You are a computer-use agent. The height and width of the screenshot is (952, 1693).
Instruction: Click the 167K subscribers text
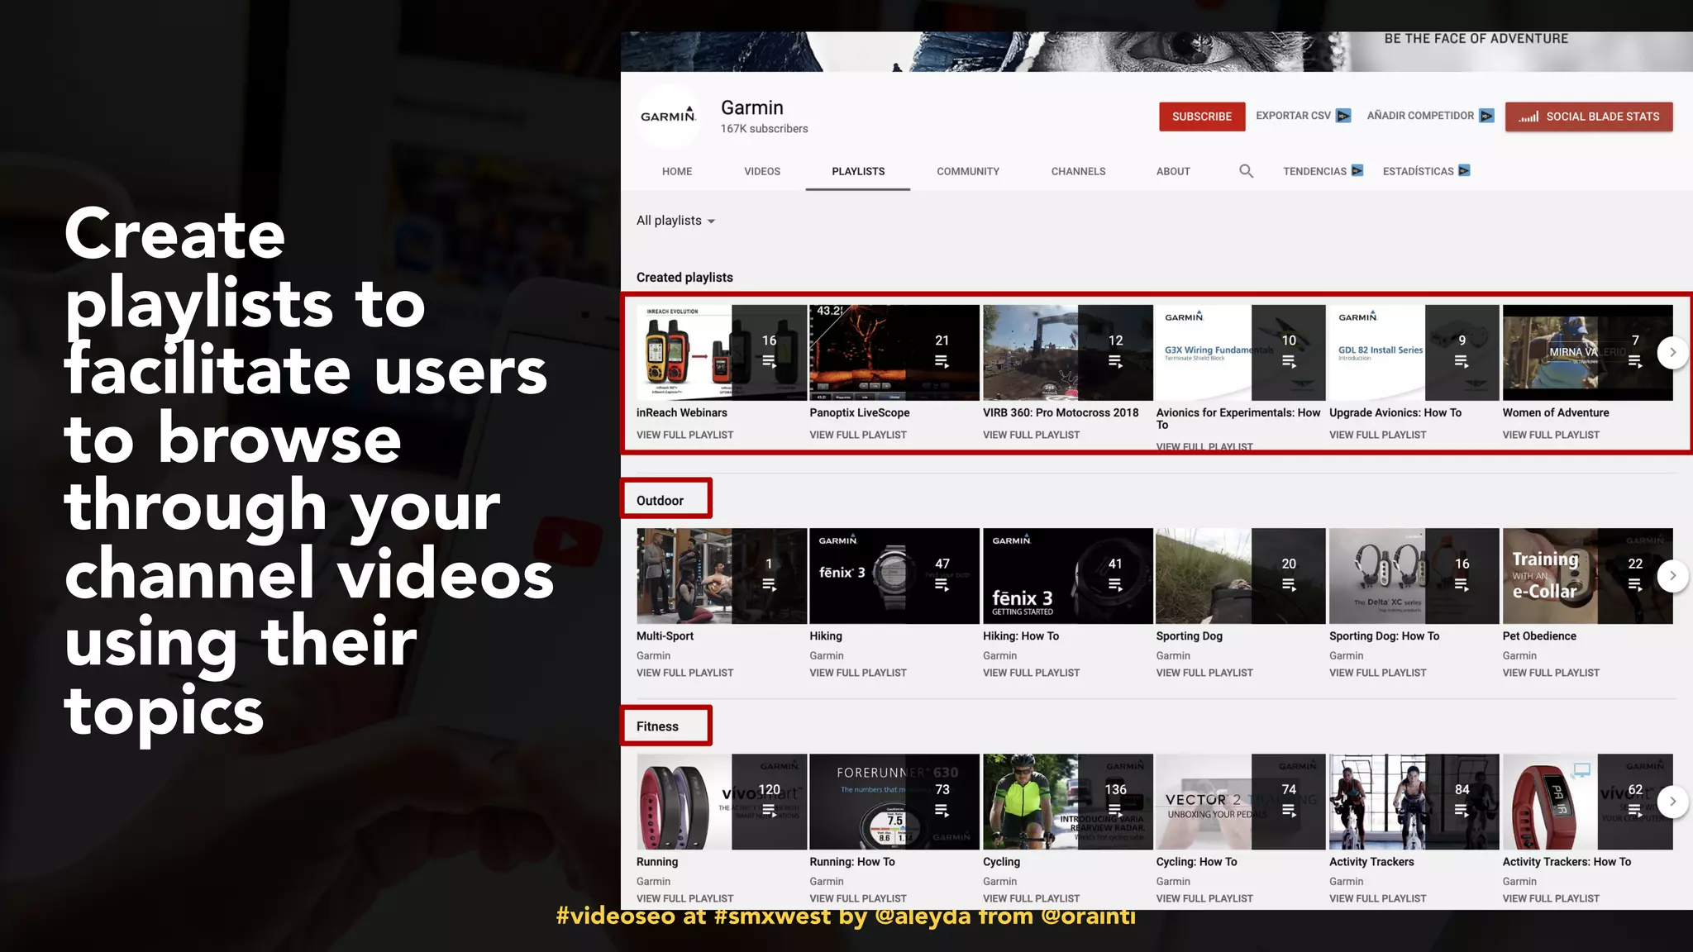click(764, 129)
